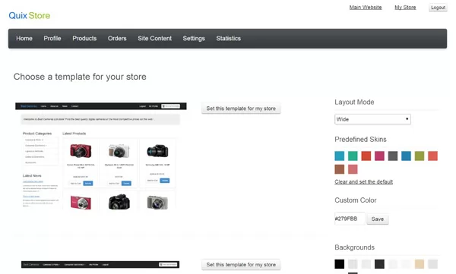Select the dark gray predefined skin

pos(393,156)
